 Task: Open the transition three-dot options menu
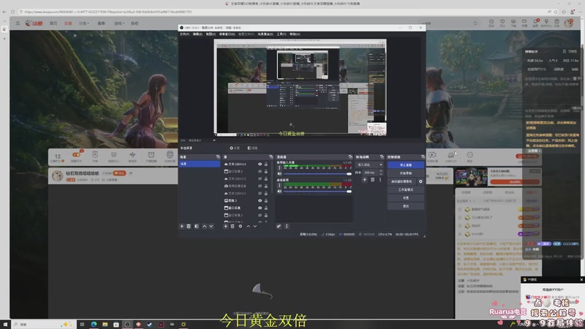coord(380,179)
